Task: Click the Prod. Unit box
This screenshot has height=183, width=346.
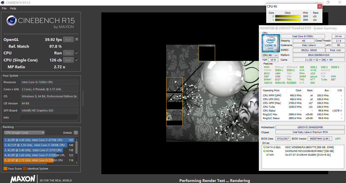Action: pos(335,50)
